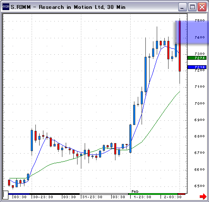Viewport: 209px width, 202px height.
Task: Minimize the S.RIMM chart window
Action: [x=182, y=7]
